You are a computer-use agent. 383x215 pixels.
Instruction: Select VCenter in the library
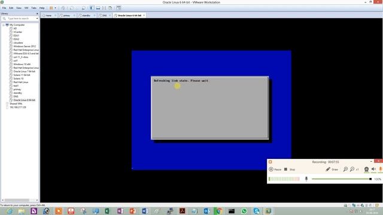click(18, 32)
